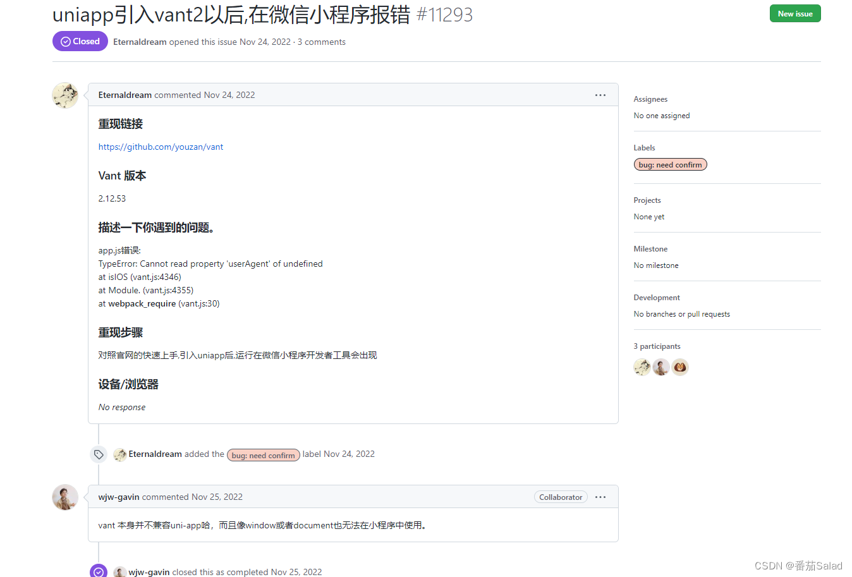Open the Labels sidebar section heading
The height and width of the screenshot is (577, 852).
tap(644, 148)
